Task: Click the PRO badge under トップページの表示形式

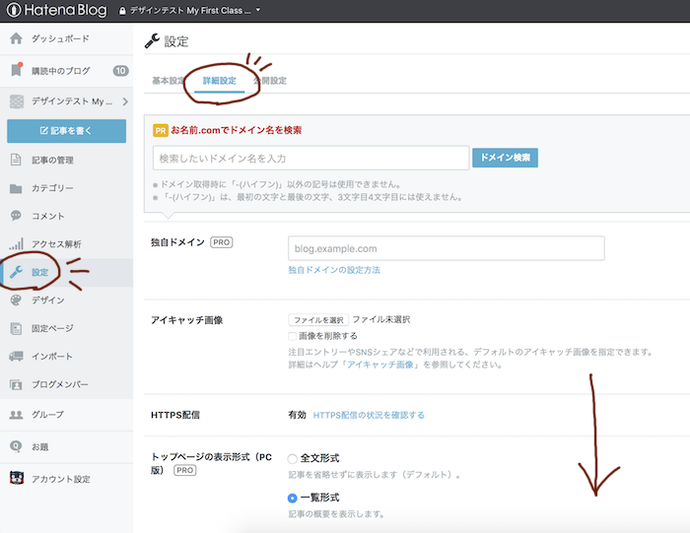Action: click(x=185, y=470)
